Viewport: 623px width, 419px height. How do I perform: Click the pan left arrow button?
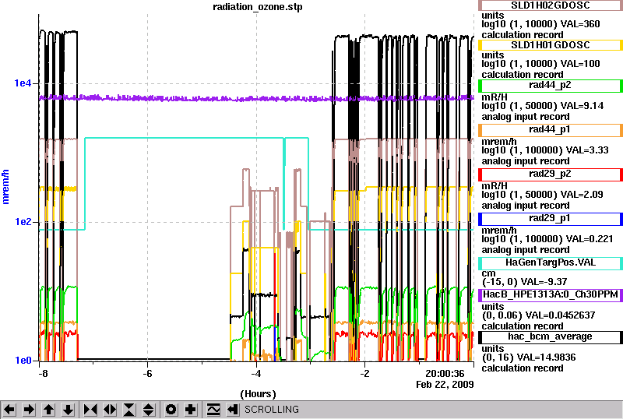pyautogui.click(x=9, y=410)
